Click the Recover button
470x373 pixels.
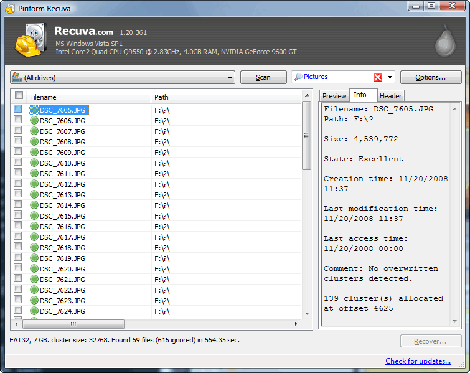pyautogui.click(x=430, y=341)
